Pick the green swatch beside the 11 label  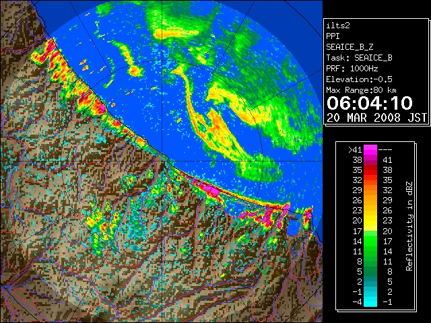click(370, 251)
